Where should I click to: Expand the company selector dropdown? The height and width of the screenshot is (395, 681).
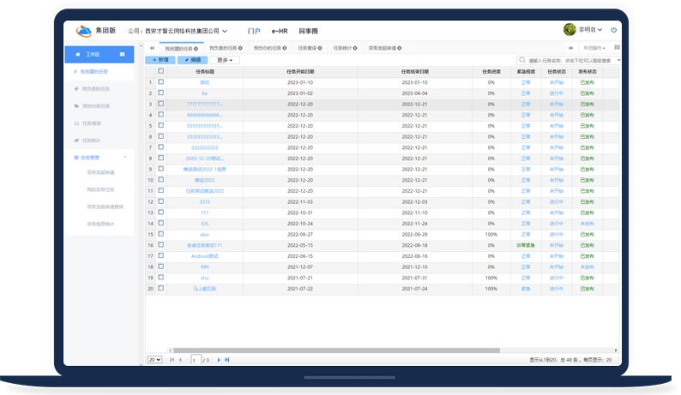[224, 31]
